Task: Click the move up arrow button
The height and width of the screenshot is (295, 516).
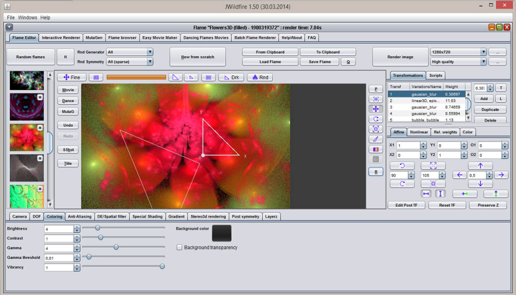Action: click(x=480, y=166)
